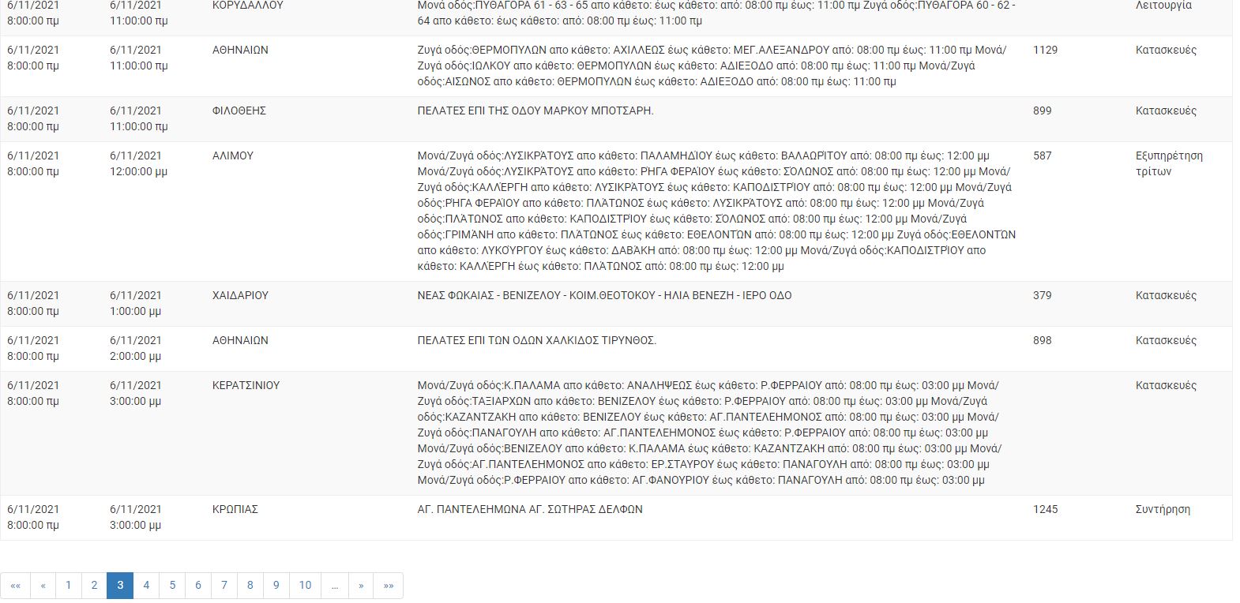The image size is (1240, 603).
Task: Jump to page 10
Action: (x=305, y=586)
